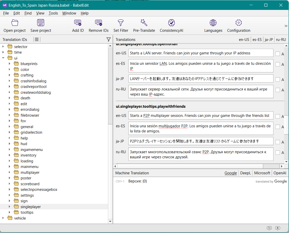The width and height of the screenshot is (289, 233).
Task: Tick the checkbox beside the playwithfriends ru-RU text
Action: point(278,152)
